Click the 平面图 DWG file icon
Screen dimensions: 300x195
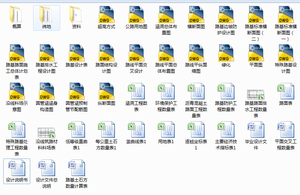click(x=256, y=53)
